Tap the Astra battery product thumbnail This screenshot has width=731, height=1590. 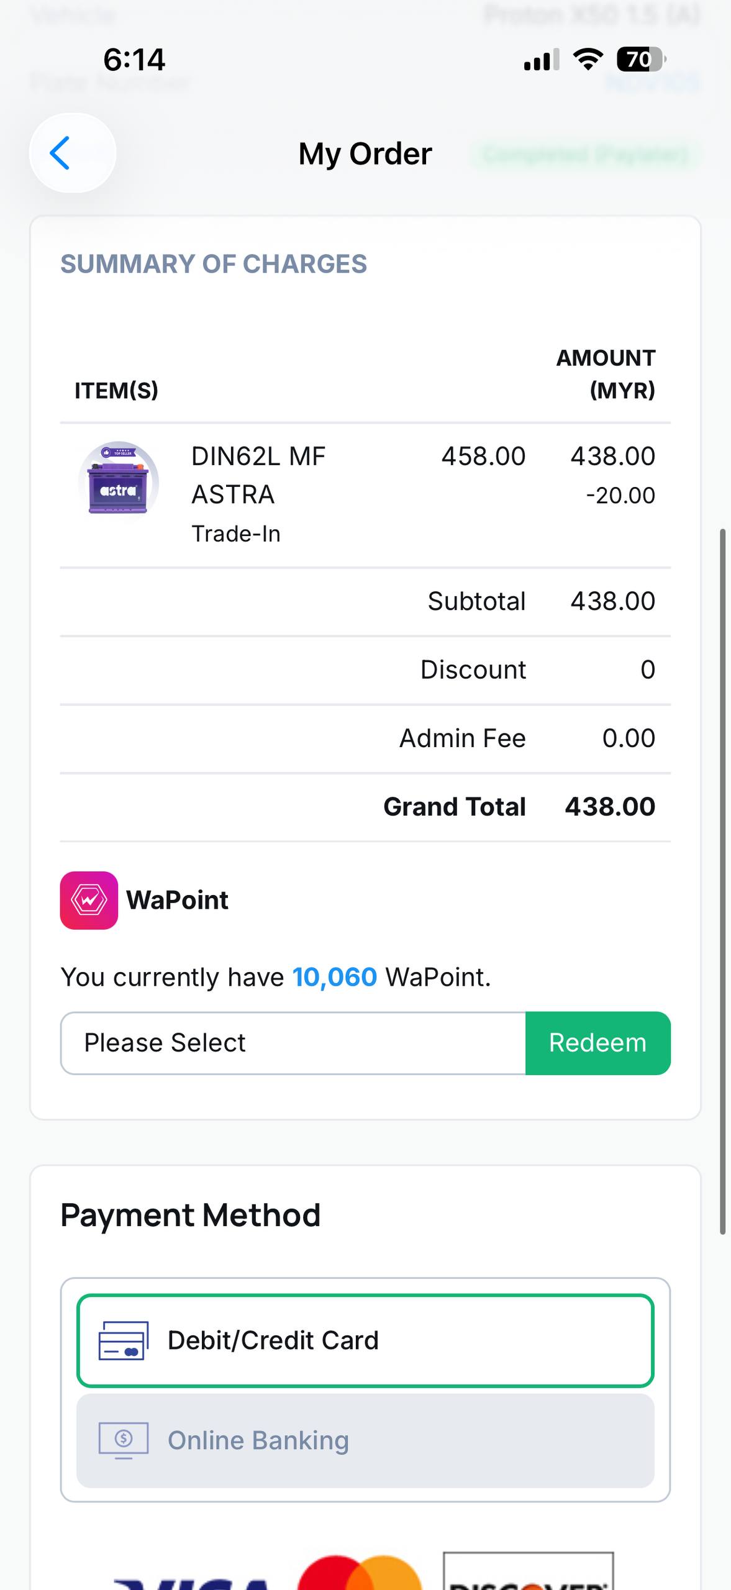(x=119, y=482)
